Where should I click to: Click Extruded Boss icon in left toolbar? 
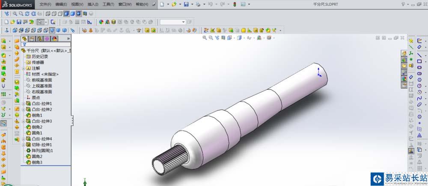[3, 41]
